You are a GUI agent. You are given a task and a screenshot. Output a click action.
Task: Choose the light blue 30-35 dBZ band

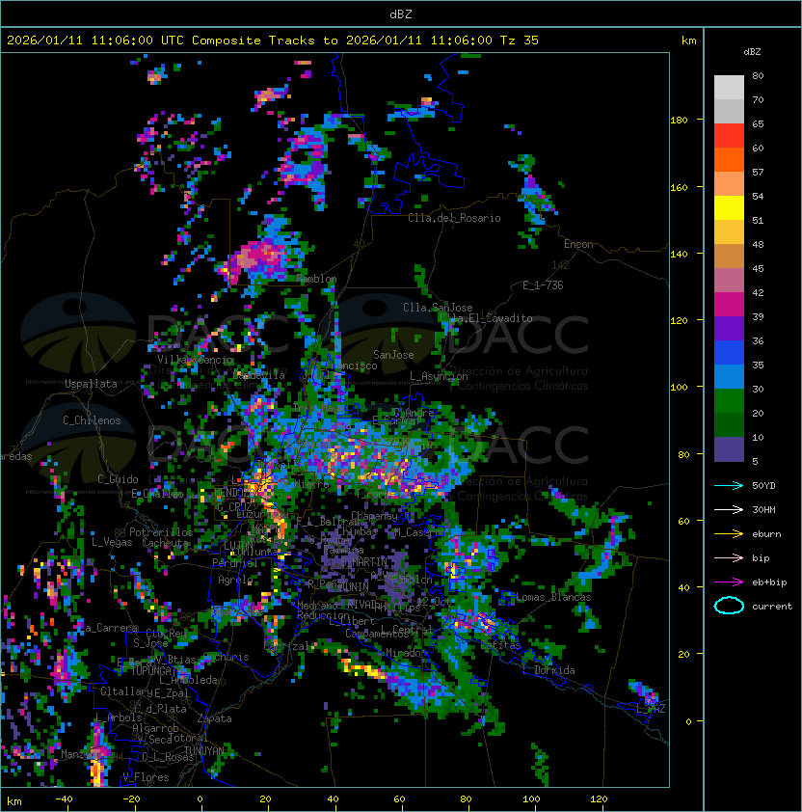pos(729,377)
